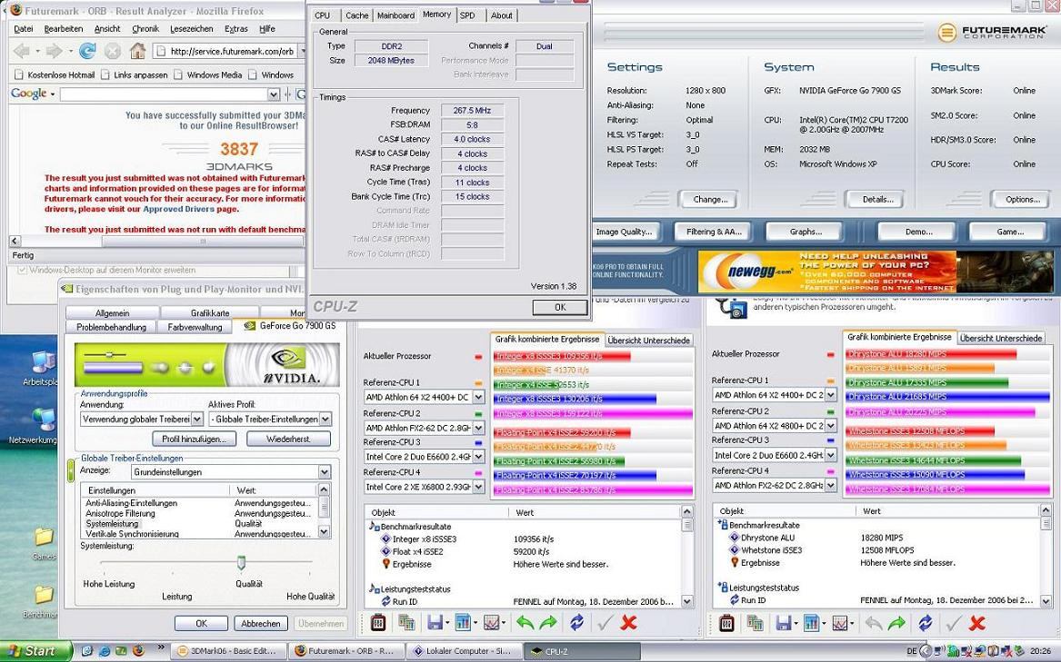The image size is (1061, 662).
Task: Click Details... in 3DMark System panel
Action: [x=877, y=200]
